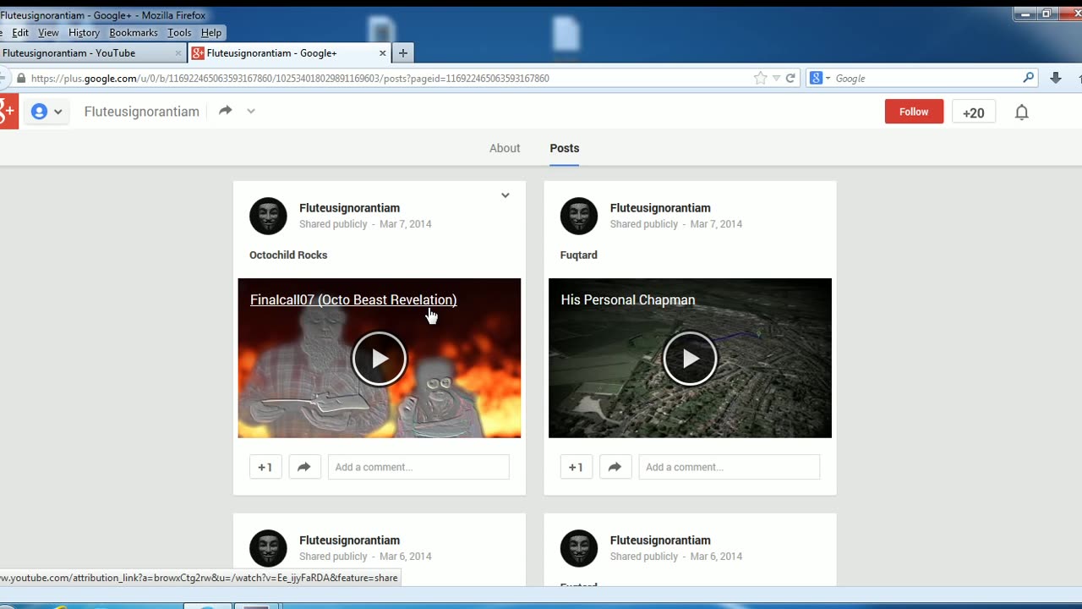
Task: Switch to the About tab
Action: pos(505,148)
